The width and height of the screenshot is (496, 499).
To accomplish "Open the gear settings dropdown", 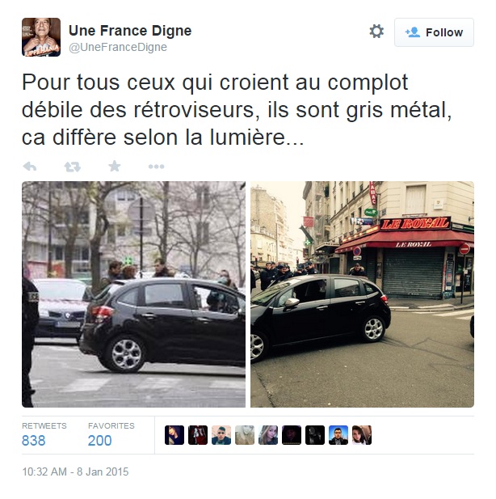I will pyautogui.click(x=376, y=32).
